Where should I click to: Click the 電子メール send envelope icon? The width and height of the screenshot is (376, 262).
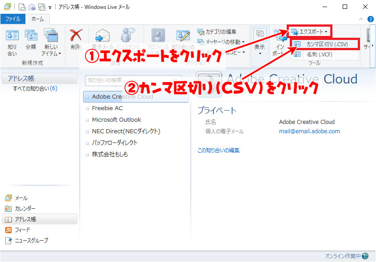(102, 35)
